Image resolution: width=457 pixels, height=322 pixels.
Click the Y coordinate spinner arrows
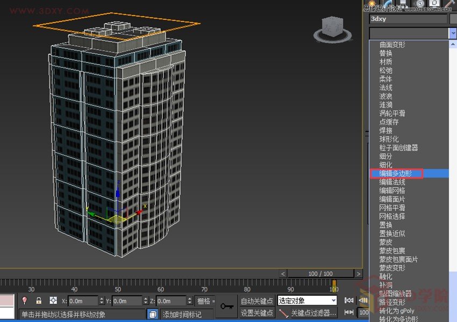(146, 301)
